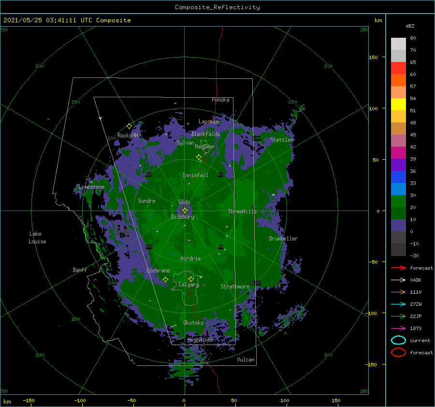Click the Banff label
Viewport: 435px width, 407px height.
(80, 270)
